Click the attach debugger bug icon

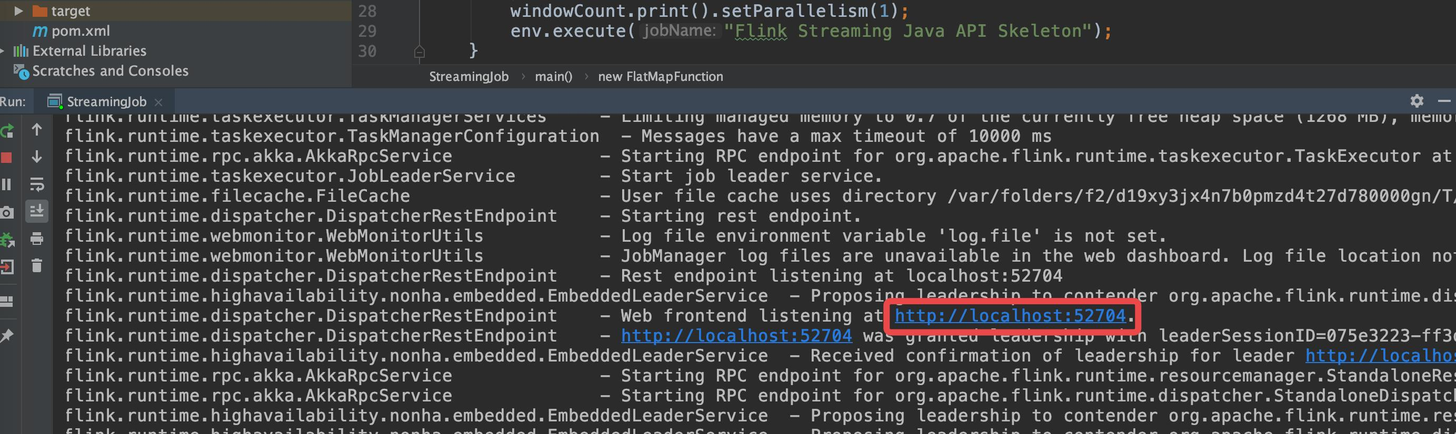(7, 239)
